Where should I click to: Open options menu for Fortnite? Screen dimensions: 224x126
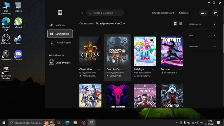180,69
